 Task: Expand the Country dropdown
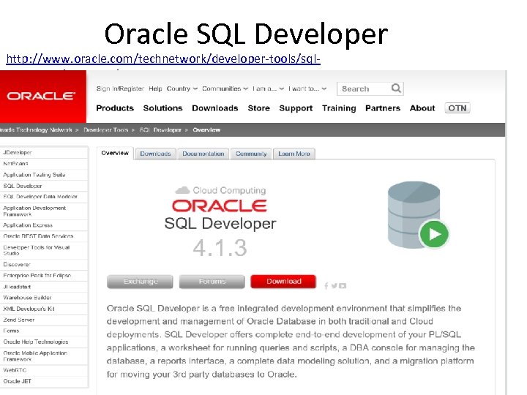(182, 89)
